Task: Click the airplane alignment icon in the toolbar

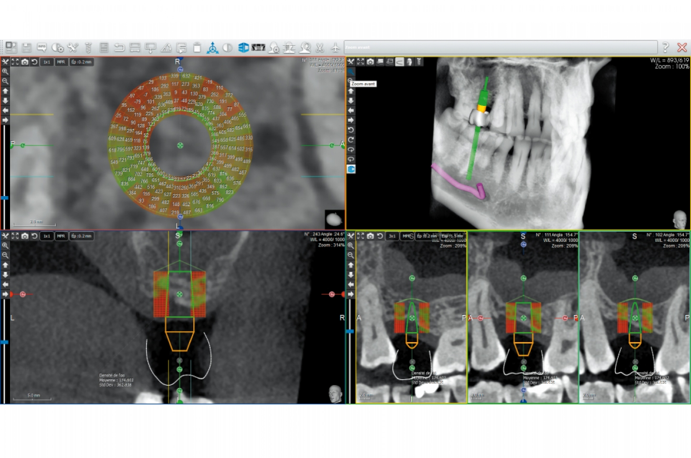Action: pos(335,48)
